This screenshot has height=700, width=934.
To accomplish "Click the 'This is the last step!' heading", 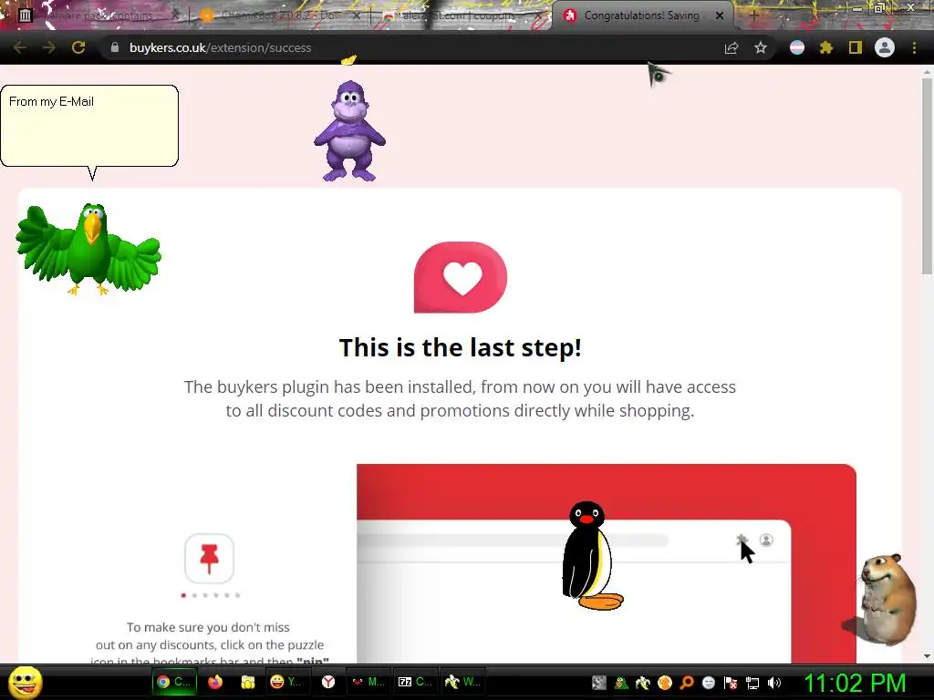I will coord(460,347).
